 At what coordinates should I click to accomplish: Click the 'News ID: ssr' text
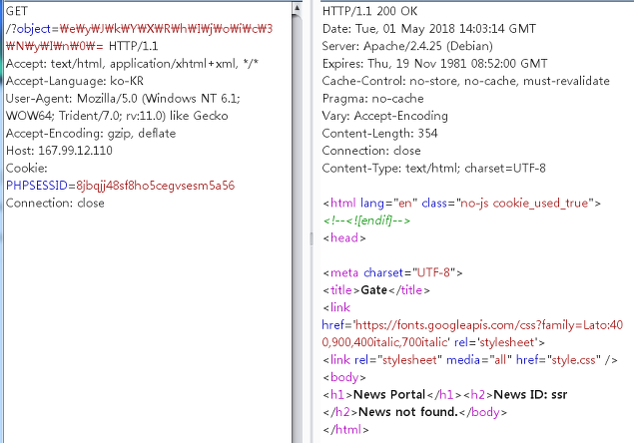coord(530,394)
